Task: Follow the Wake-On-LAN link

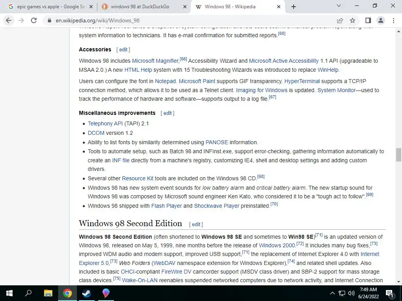Action: 140,281
